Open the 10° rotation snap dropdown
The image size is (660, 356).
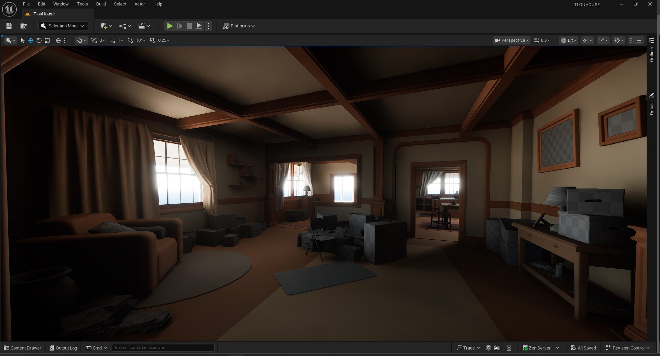(140, 40)
